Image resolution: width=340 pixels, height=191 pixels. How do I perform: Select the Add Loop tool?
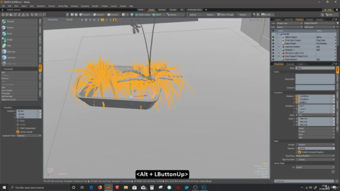[x=19, y=51]
